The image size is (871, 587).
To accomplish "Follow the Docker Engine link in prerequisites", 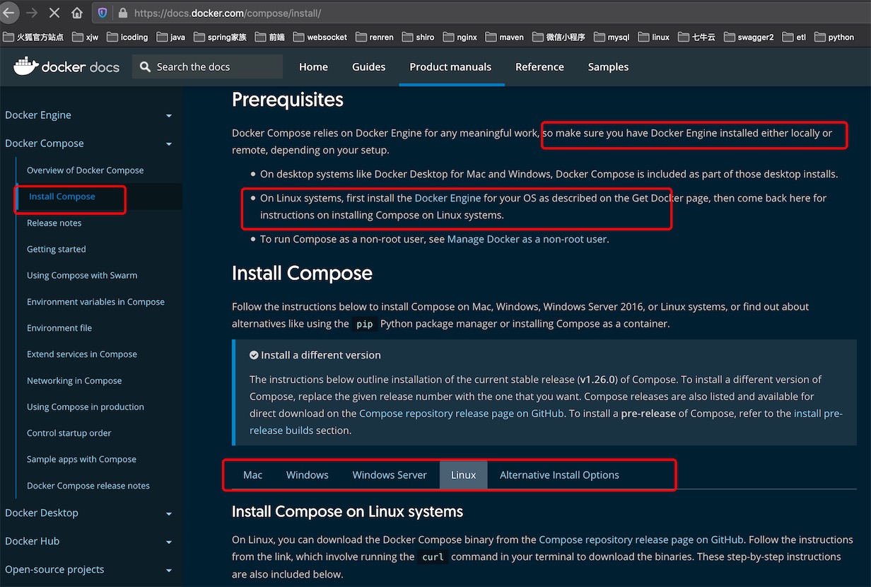I will point(448,198).
